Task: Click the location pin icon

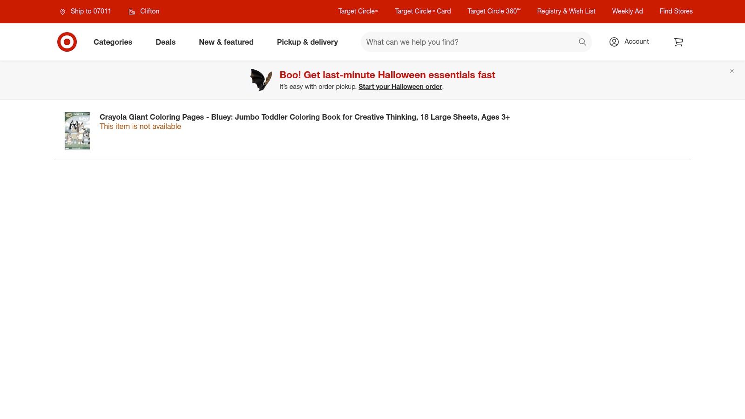Action: (63, 12)
